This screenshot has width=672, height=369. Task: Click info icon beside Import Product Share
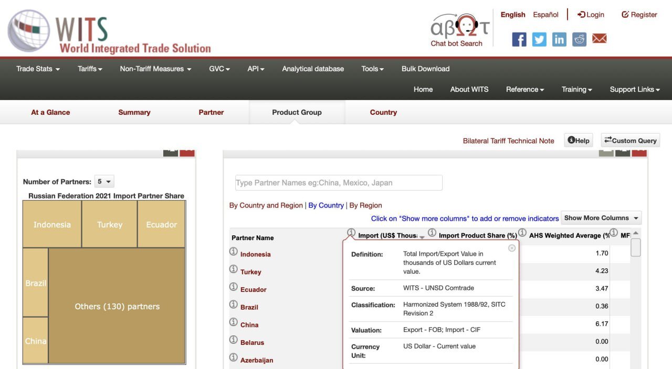(432, 233)
